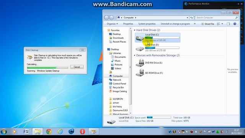245x138 pixels.
Task: Open Explorer help
Action: (235, 24)
